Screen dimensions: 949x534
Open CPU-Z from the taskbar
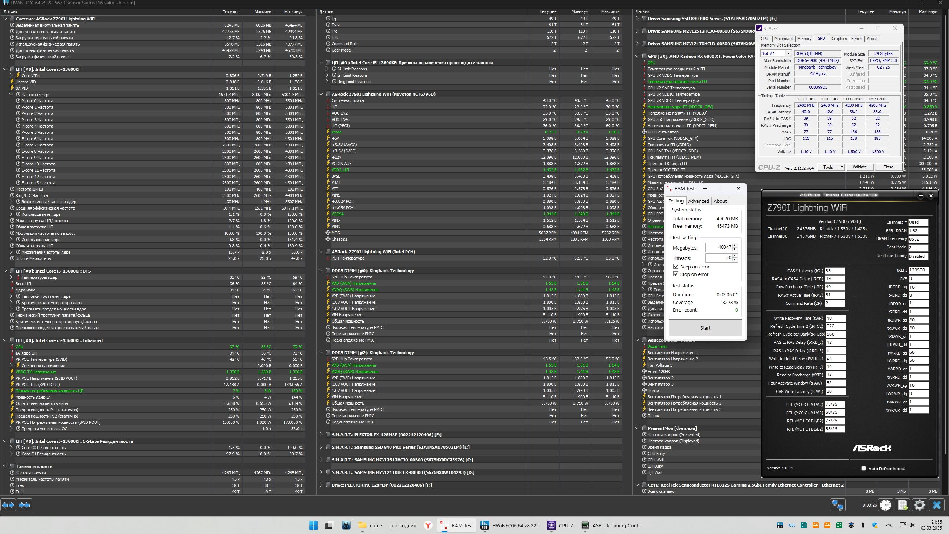[561, 525]
